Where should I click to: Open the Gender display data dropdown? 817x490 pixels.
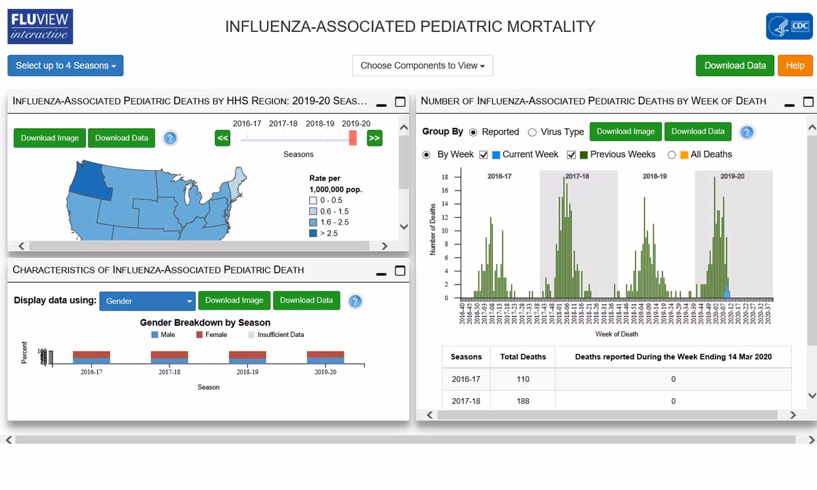147,301
